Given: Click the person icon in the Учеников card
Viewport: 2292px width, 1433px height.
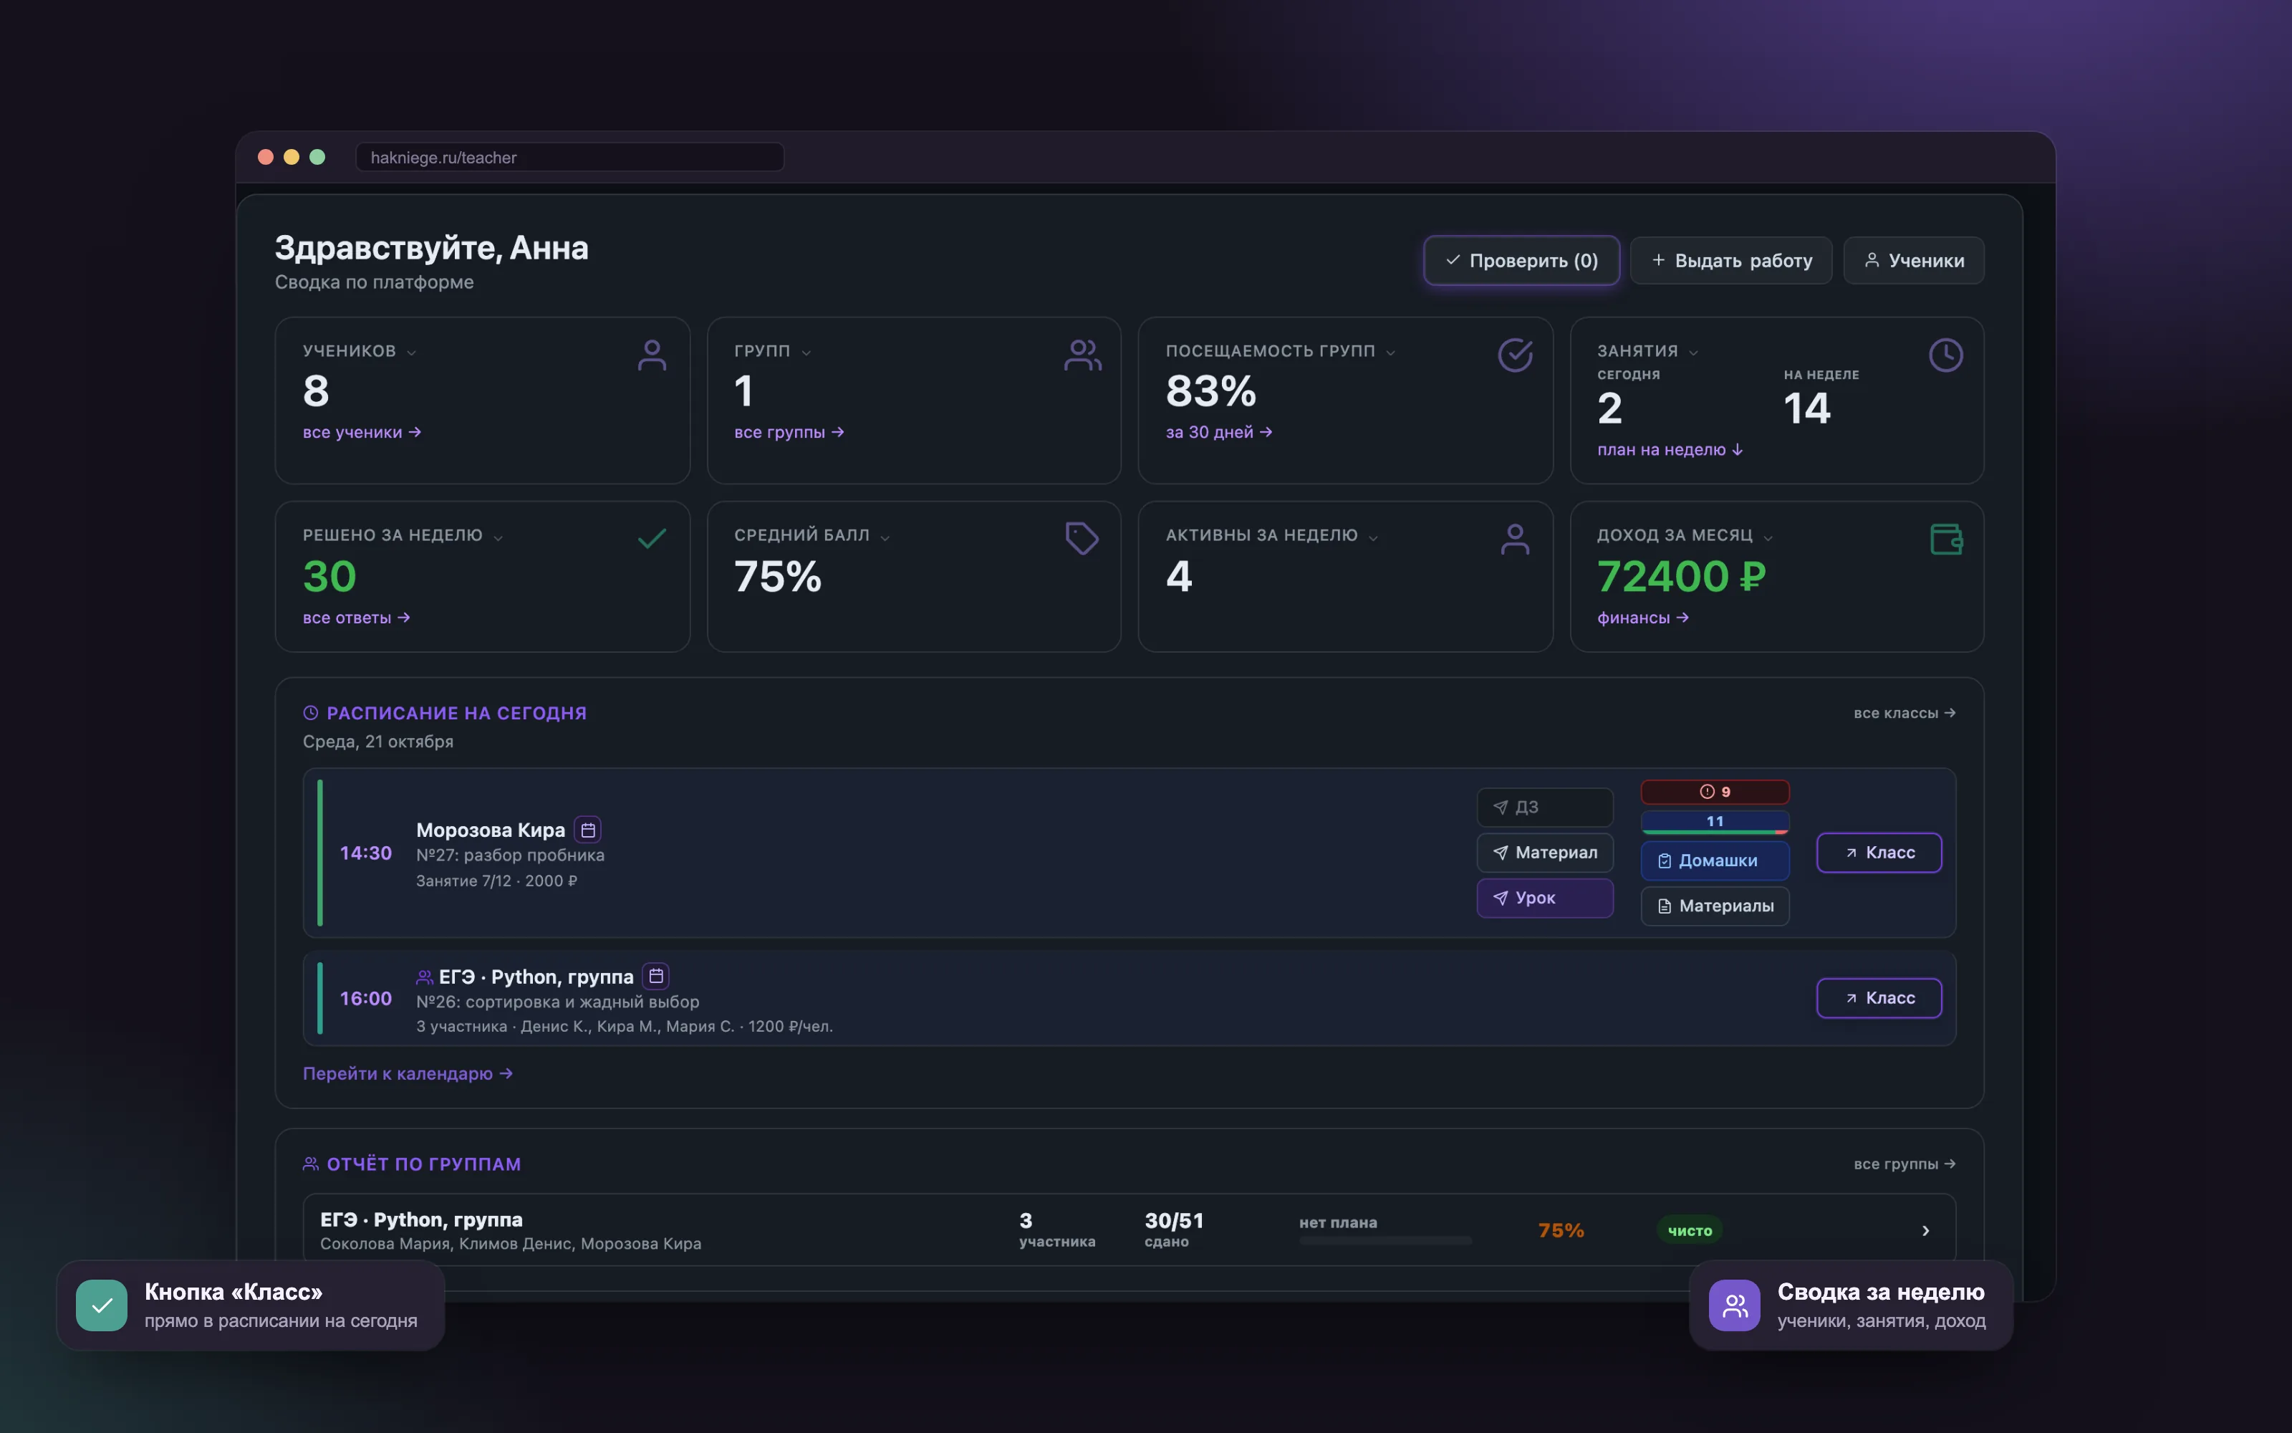Looking at the screenshot, I should pos(652,355).
